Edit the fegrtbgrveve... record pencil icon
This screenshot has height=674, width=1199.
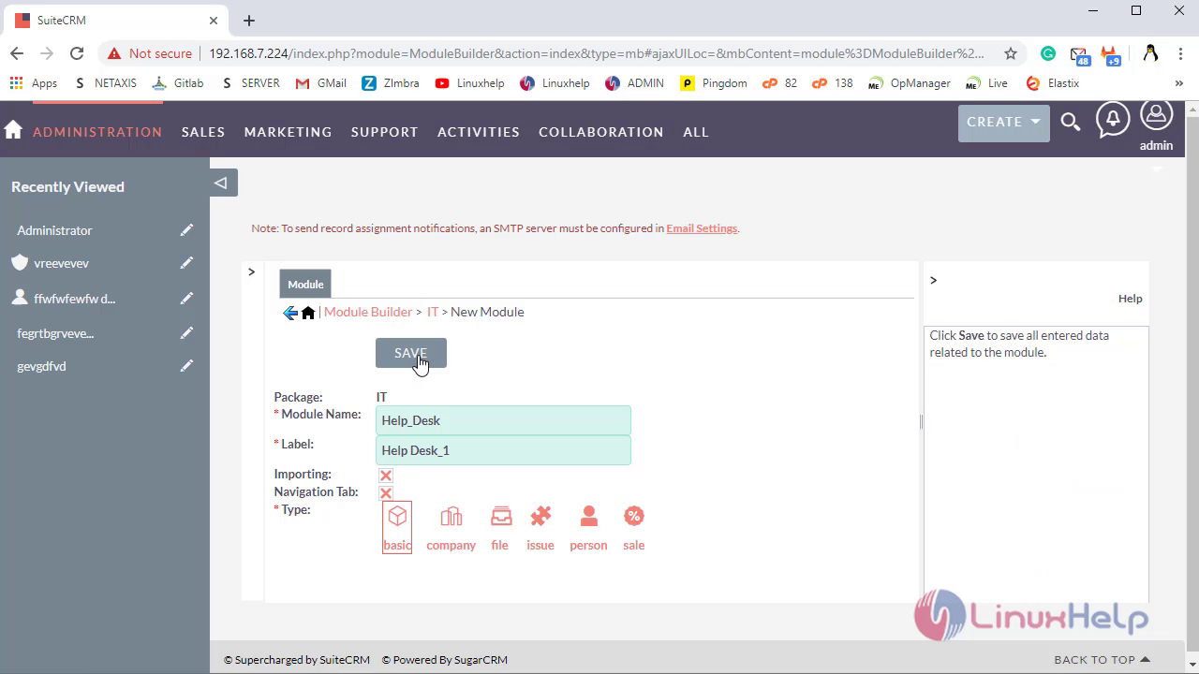click(187, 333)
